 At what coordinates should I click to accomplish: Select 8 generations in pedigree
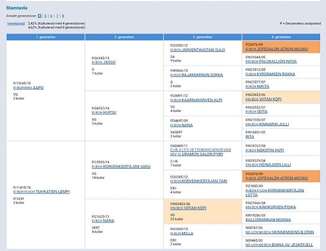point(63,16)
